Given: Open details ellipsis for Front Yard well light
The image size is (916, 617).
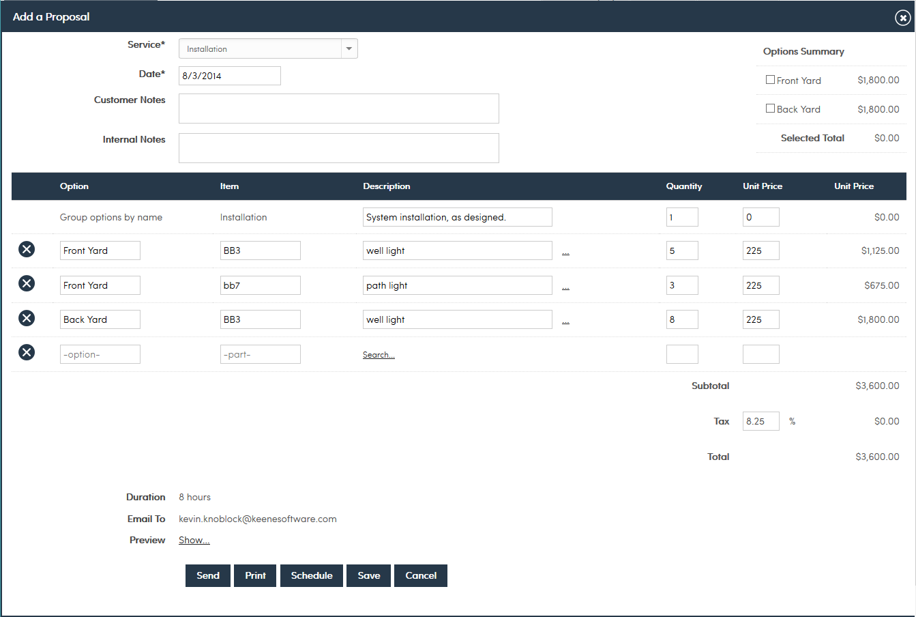Looking at the screenshot, I should pos(565,252).
